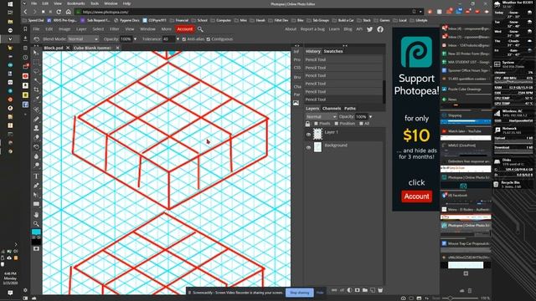Hide the Background layer eye icon
The width and height of the screenshot is (536, 301).
(308, 147)
